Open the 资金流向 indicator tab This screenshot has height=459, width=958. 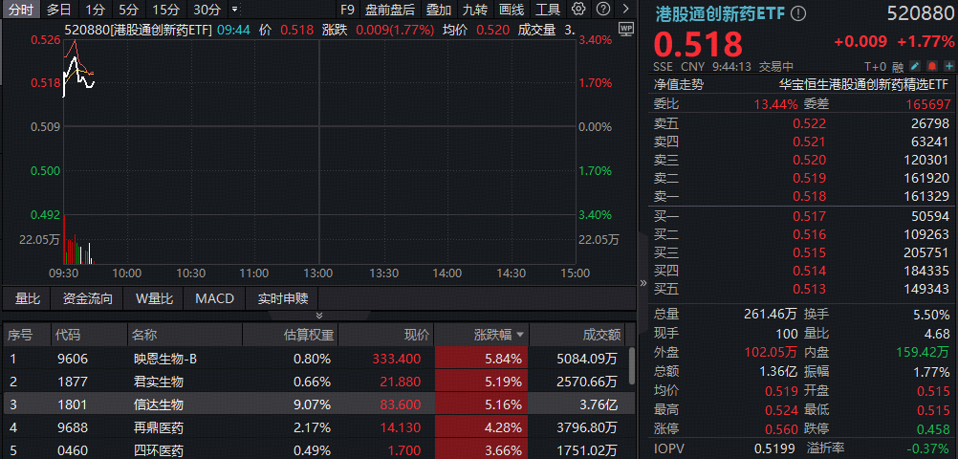click(x=88, y=299)
